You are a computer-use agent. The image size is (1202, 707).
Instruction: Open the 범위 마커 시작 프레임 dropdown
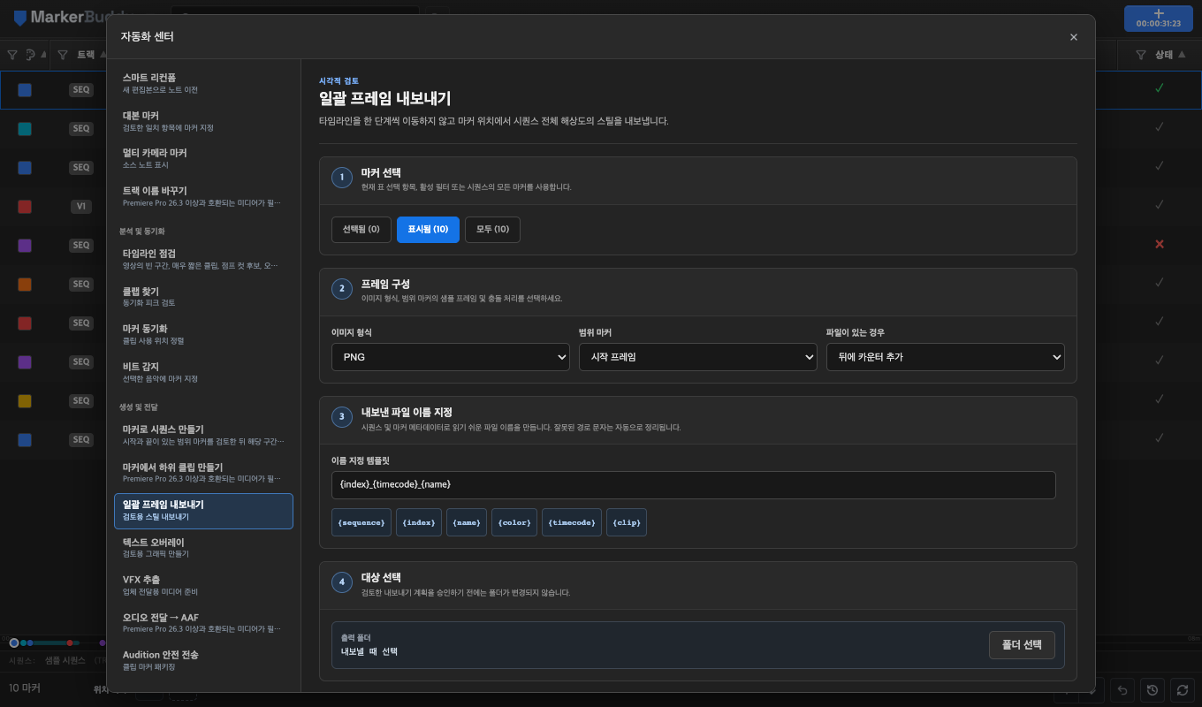pyautogui.click(x=698, y=357)
